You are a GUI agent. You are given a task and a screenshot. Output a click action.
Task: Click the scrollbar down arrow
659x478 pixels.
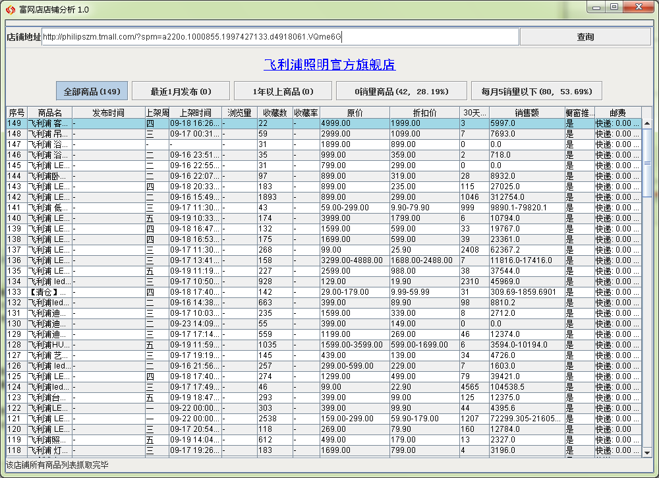(647, 452)
